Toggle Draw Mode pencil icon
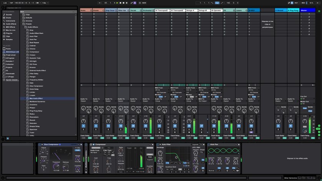Image resolution: width=322 pixels, height=181 pixels. pos(289,3)
